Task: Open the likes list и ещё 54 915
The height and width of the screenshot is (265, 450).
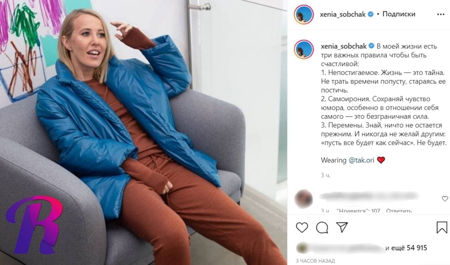Action: coord(406,248)
